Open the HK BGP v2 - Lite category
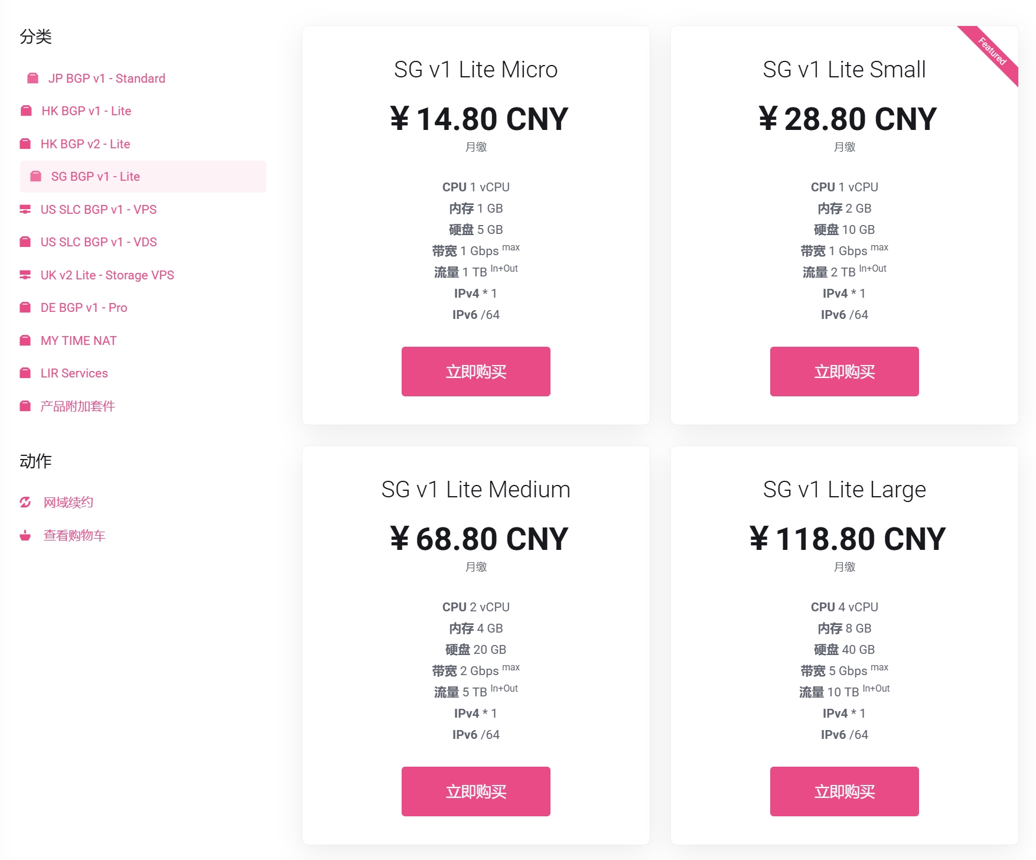The image size is (1036, 860). [x=85, y=144]
